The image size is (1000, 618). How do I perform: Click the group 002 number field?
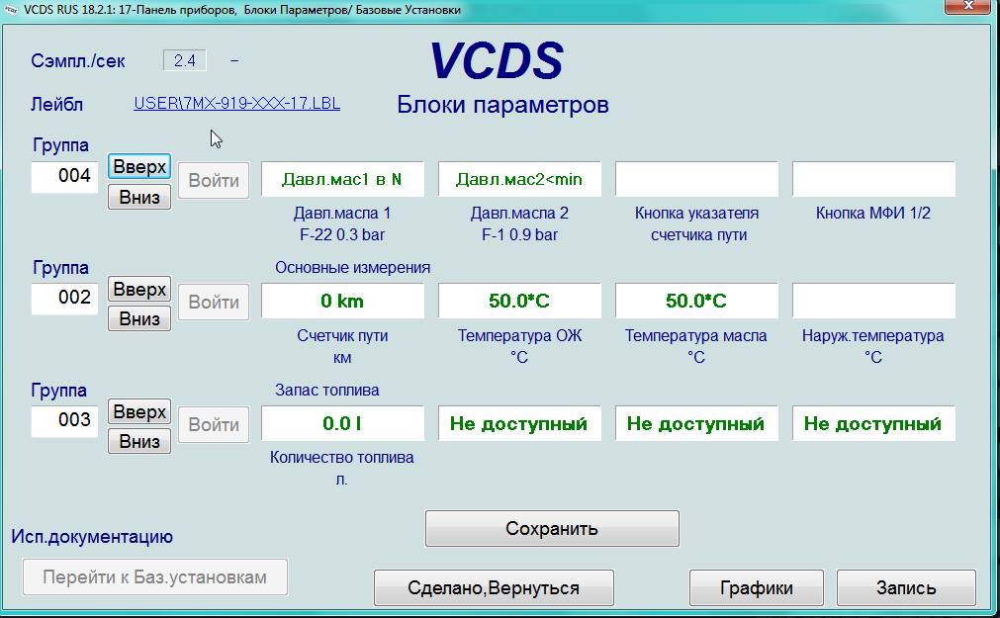[x=65, y=298]
